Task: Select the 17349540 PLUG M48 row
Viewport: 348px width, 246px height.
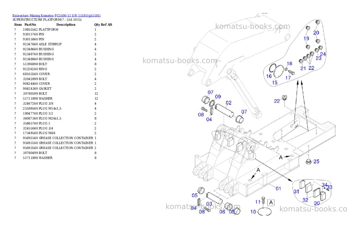Action: 55,133
